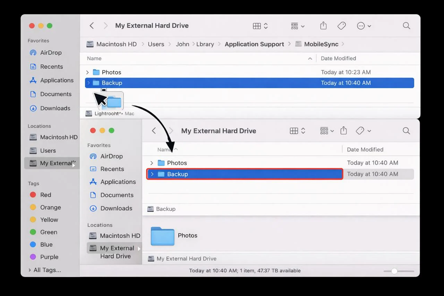The height and width of the screenshot is (296, 444).
Task: Open Users from the breadcrumb path
Action: (x=156, y=44)
